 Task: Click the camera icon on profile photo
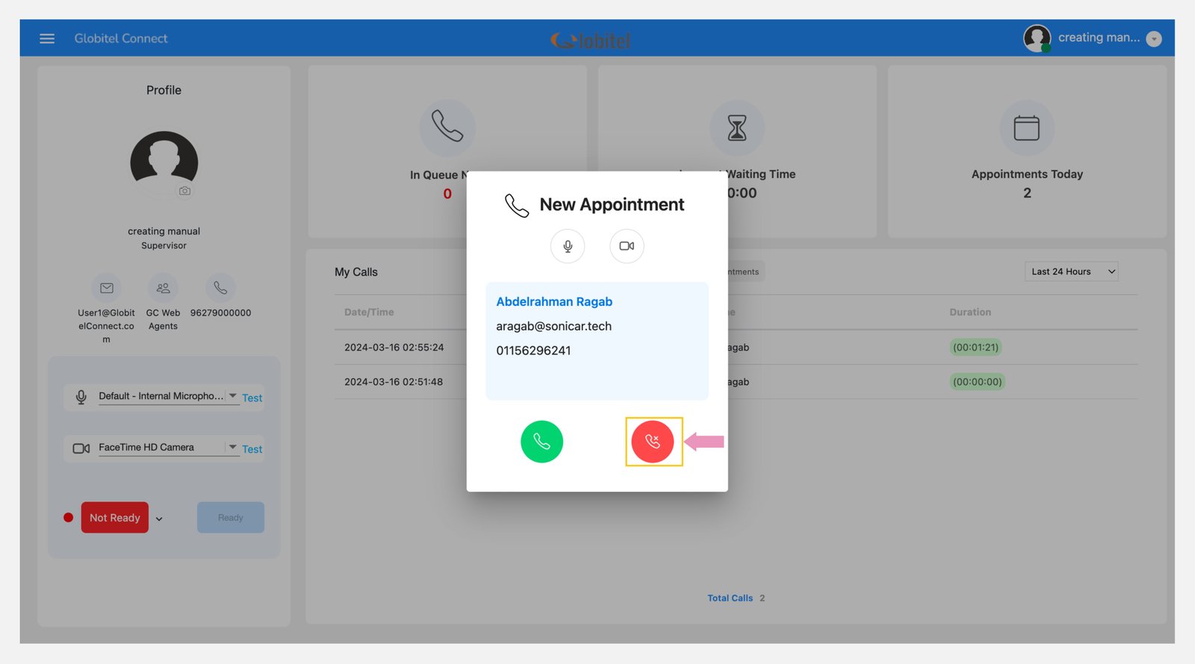click(x=184, y=191)
